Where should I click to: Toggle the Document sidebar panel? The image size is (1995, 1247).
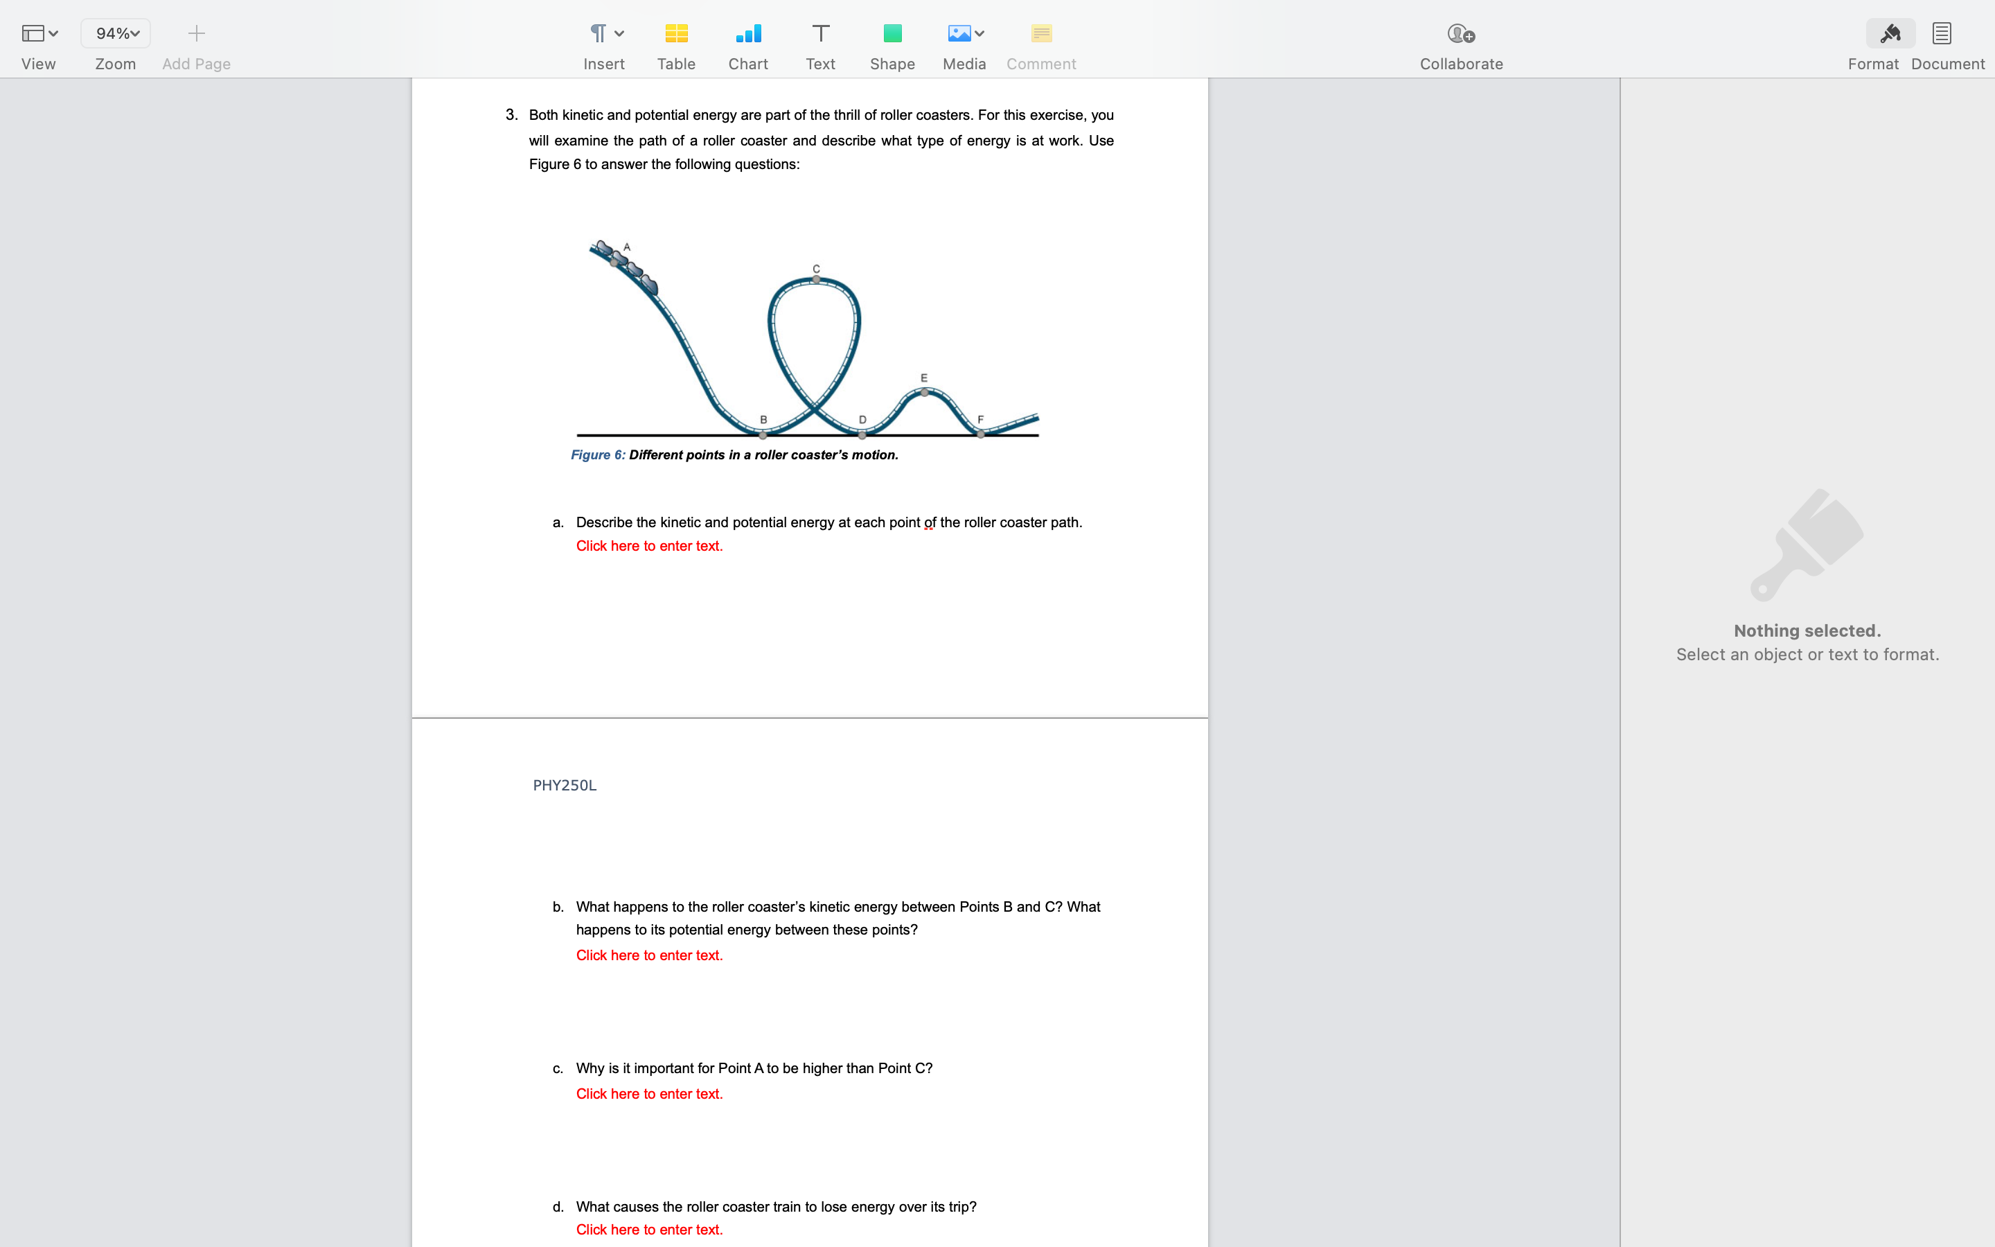[1942, 34]
